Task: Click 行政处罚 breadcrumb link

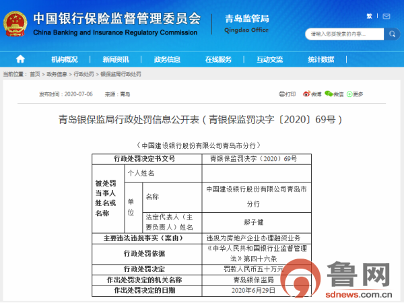Action: click(x=83, y=74)
